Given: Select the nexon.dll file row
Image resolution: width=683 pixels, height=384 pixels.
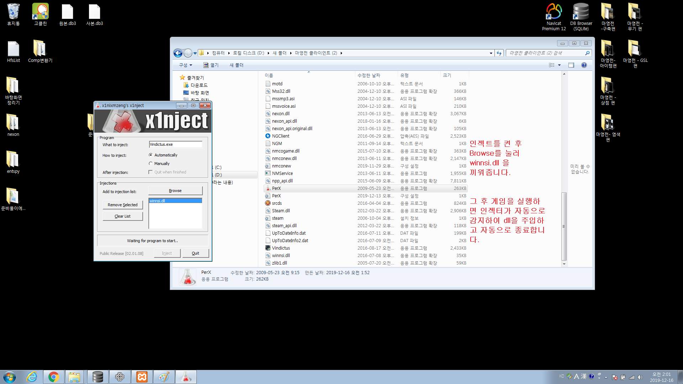Looking at the screenshot, I should [x=365, y=114].
